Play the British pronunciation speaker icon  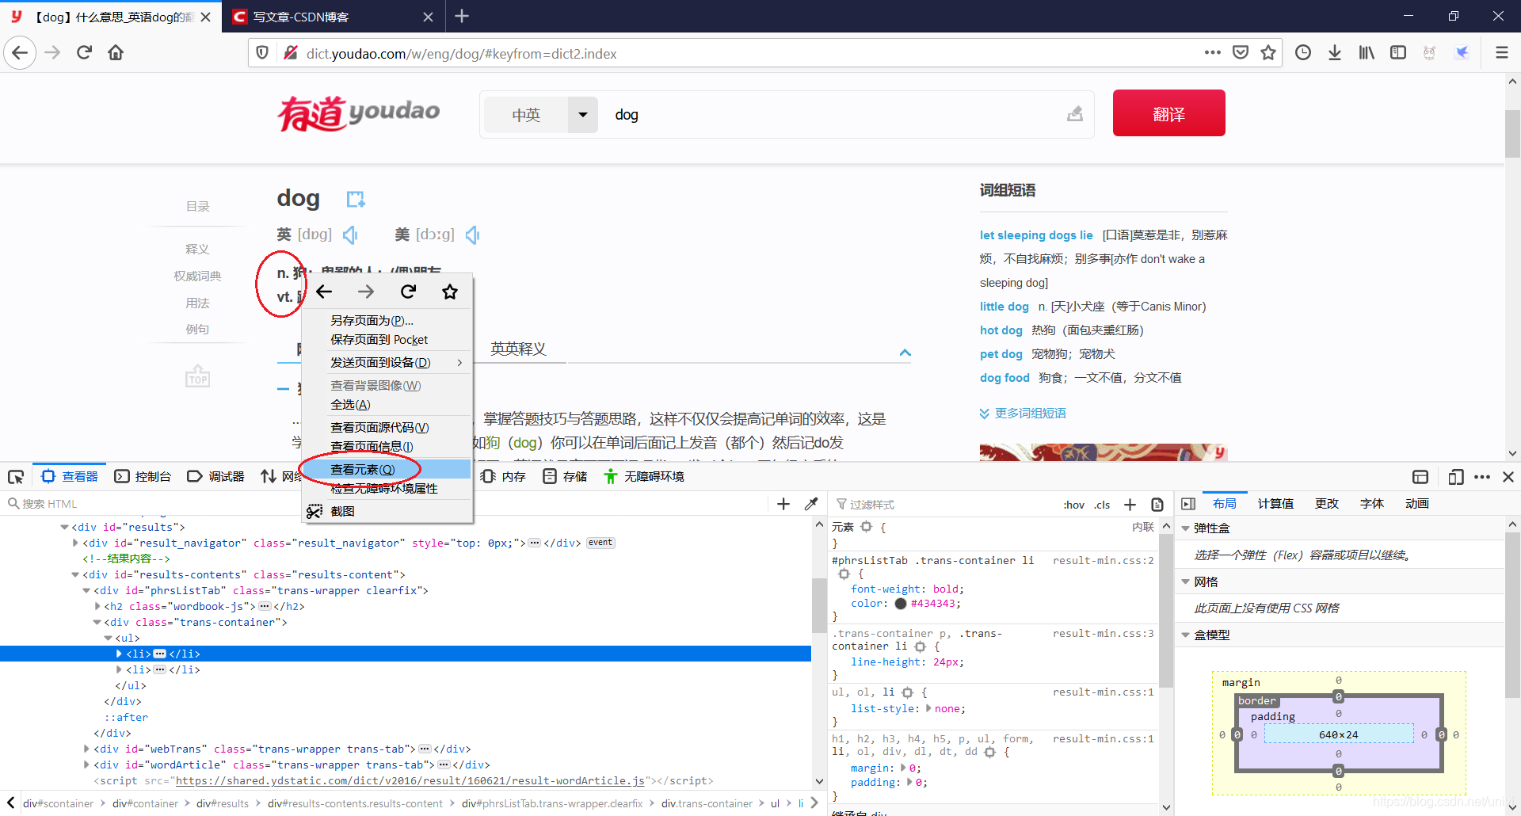350,235
